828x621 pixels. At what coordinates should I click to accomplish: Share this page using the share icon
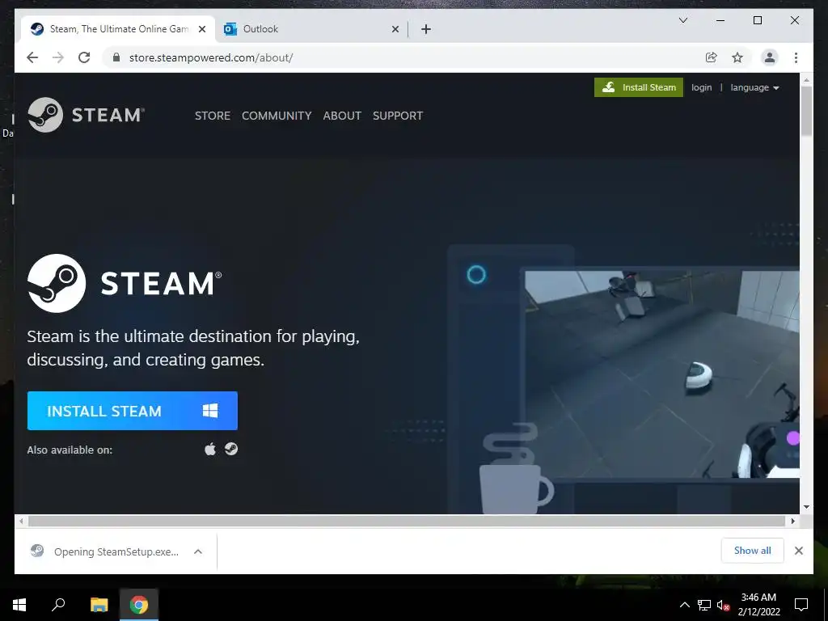712,57
